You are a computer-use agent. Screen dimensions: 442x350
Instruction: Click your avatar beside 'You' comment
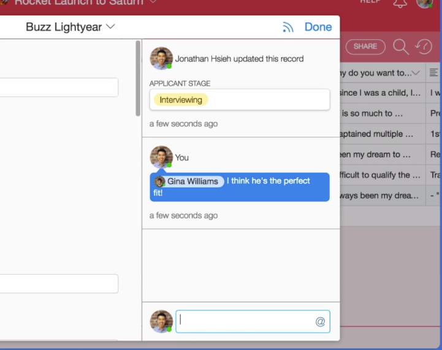point(161,157)
